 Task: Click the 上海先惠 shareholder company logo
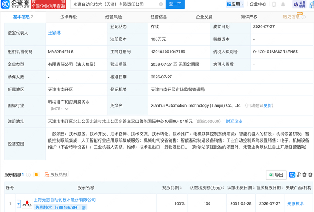(x=27, y=203)
